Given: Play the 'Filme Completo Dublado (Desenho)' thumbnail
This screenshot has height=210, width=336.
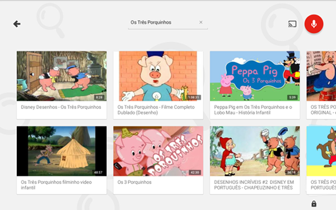Looking at the screenshot, I should (x=158, y=76).
